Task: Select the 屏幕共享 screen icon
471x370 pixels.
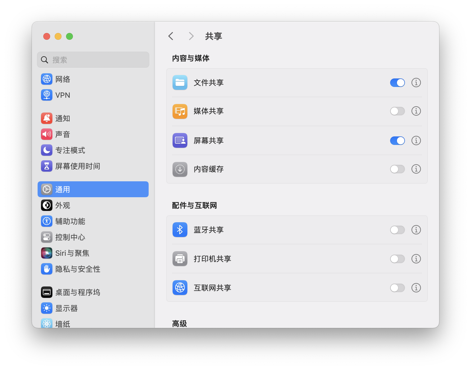Action: click(180, 140)
